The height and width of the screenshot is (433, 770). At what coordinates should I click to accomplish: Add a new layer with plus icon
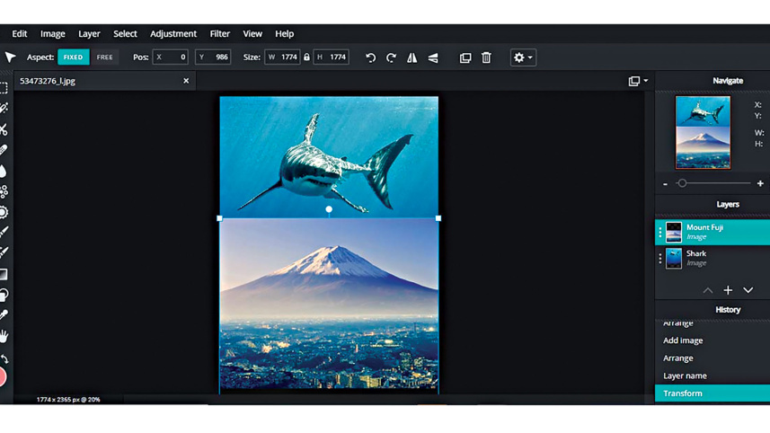[728, 290]
